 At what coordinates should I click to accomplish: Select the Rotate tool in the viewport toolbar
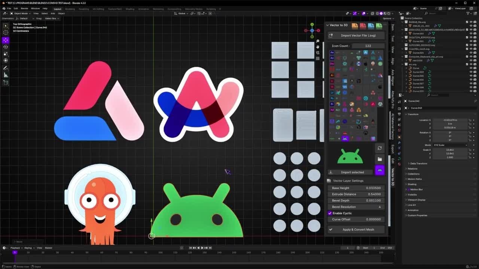click(x=6, y=47)
